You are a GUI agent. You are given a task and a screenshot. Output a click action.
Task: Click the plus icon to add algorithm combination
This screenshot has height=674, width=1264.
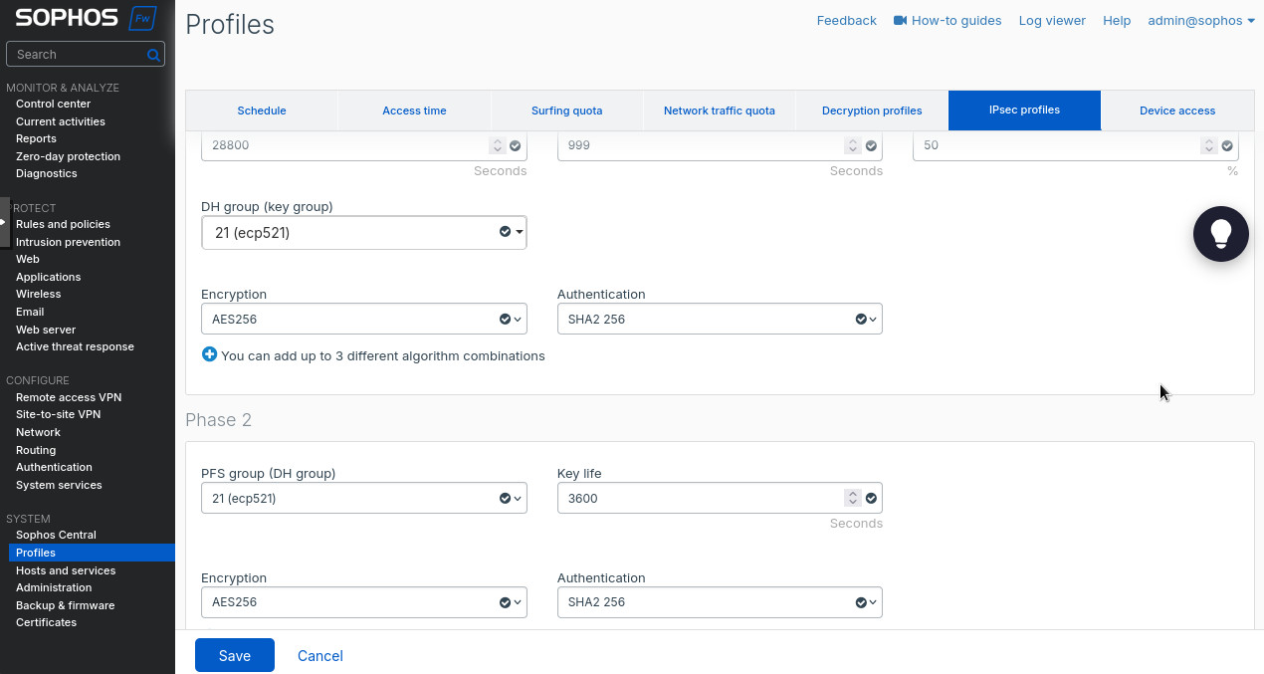pos(209,354)
